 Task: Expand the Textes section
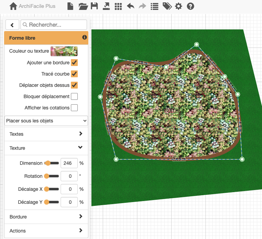pos(46,134)
